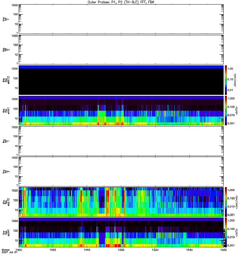Select color bar beside thc scm1 panel

[x=226, y=232]
